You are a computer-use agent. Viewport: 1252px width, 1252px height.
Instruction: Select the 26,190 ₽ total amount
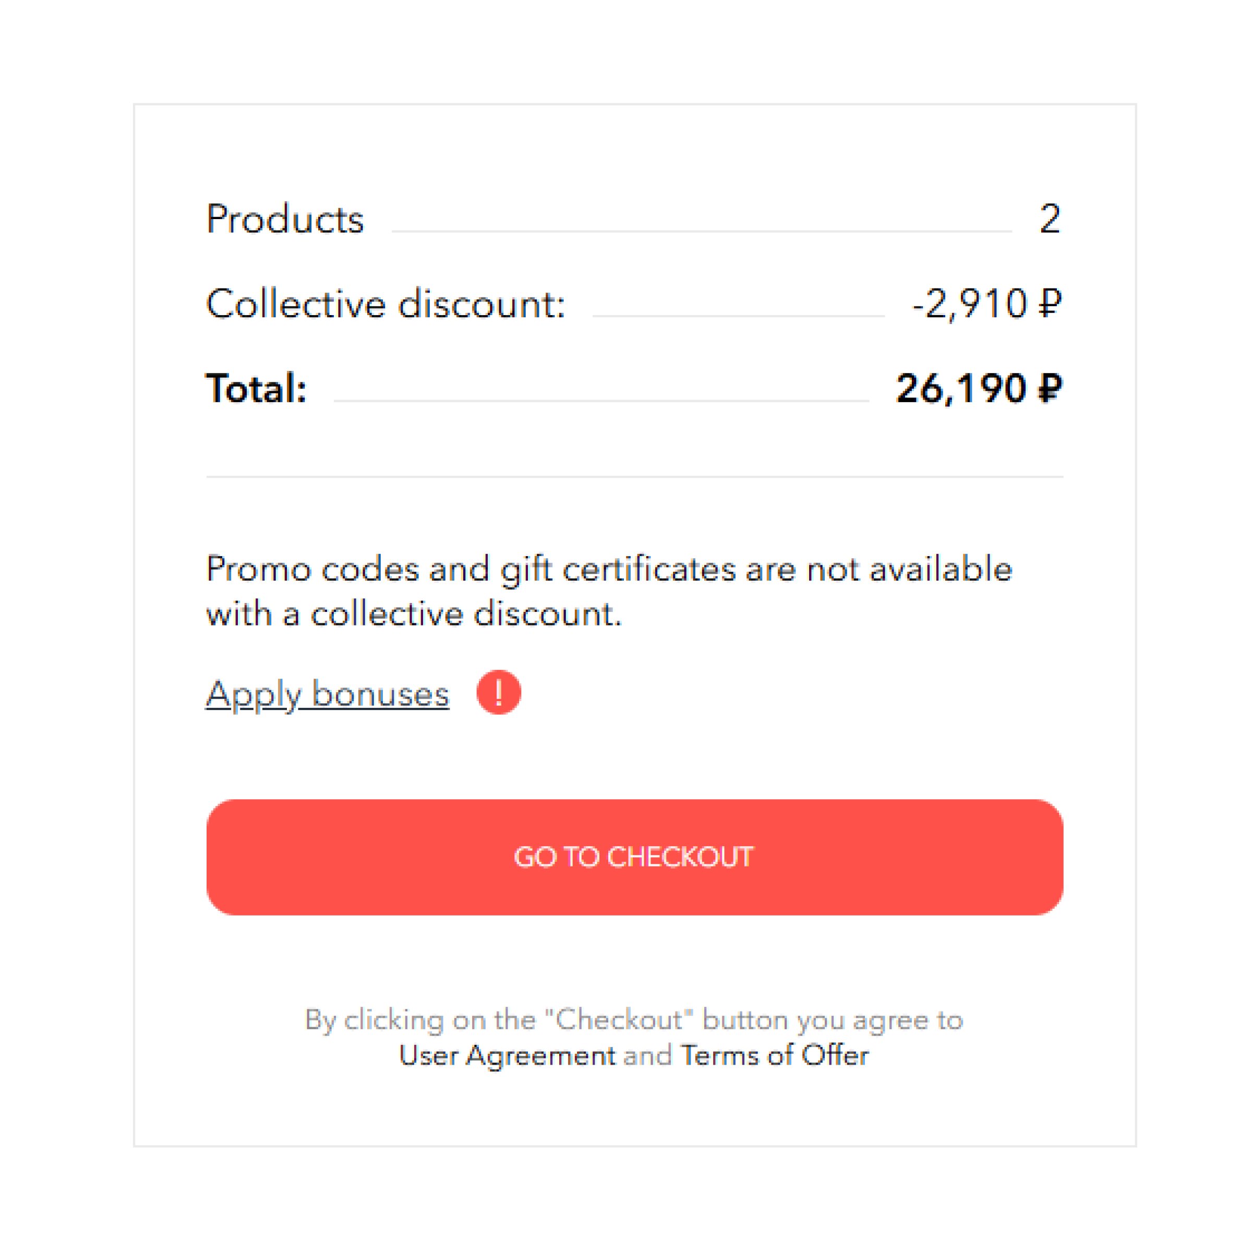tap(979, 389)
